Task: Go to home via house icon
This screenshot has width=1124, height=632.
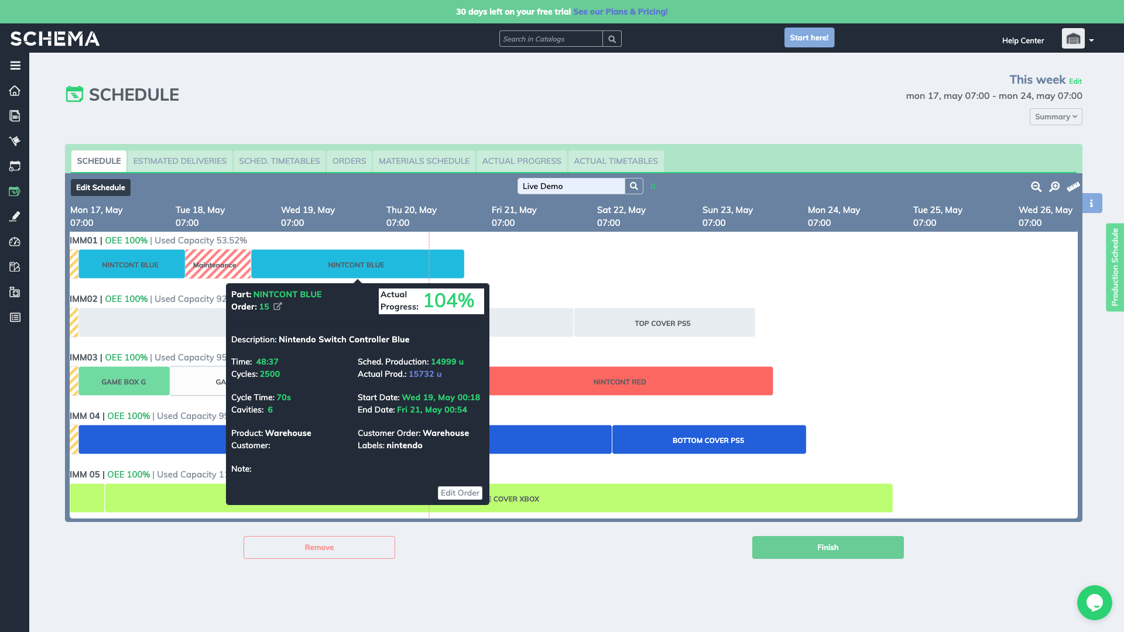Action: point(15,91)
